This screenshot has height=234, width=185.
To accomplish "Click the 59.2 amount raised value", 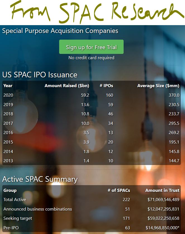I will 85,95.
